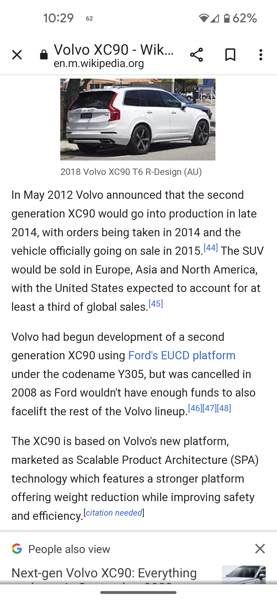
Task: Open citation reference 47
Action: [210, 408]
